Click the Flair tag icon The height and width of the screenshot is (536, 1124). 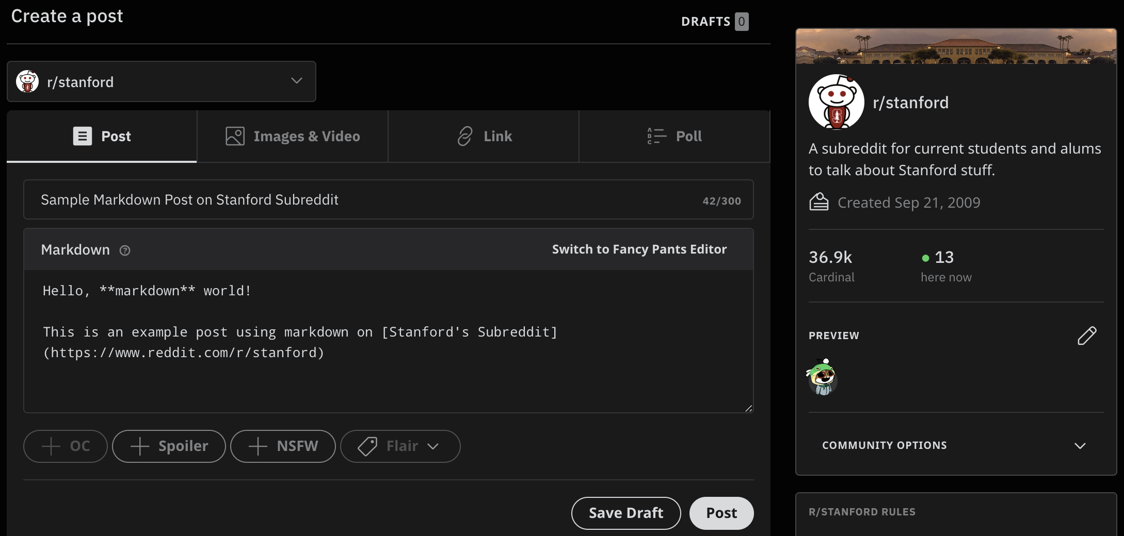(367, 446)
